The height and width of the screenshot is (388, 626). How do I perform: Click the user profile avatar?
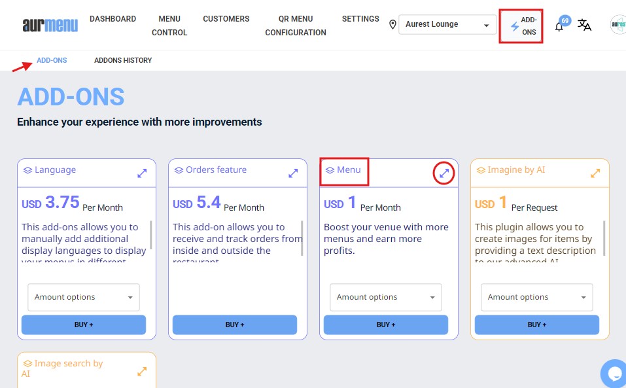(x=618, y=26)
